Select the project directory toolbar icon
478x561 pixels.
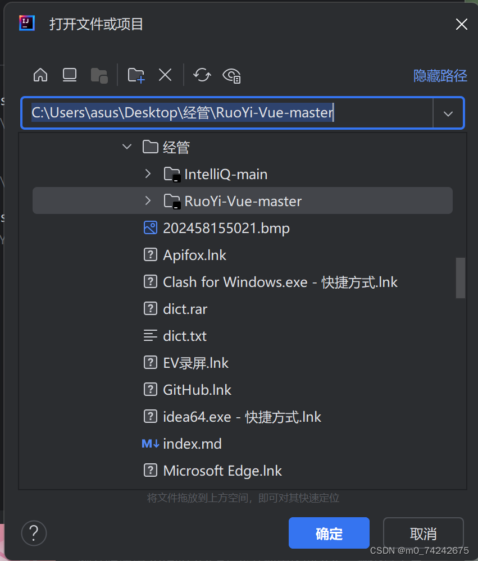pyautogui.click(x=99, y=75)
